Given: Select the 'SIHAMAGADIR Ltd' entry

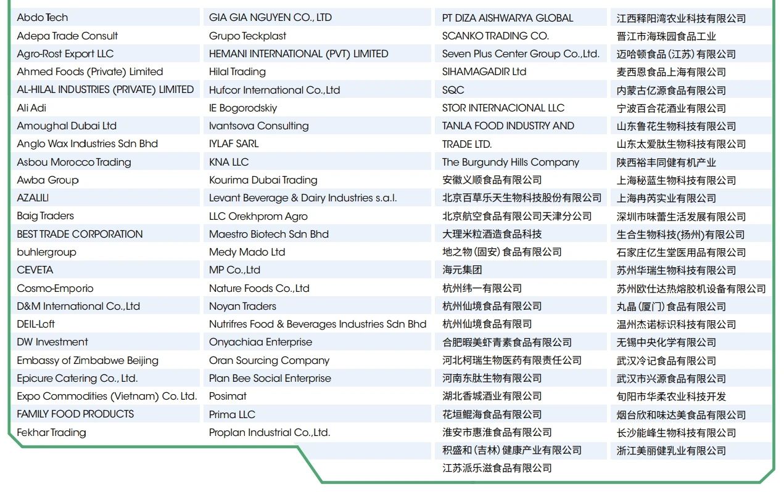Looking at the screenshot, I should tap(484, 71).
